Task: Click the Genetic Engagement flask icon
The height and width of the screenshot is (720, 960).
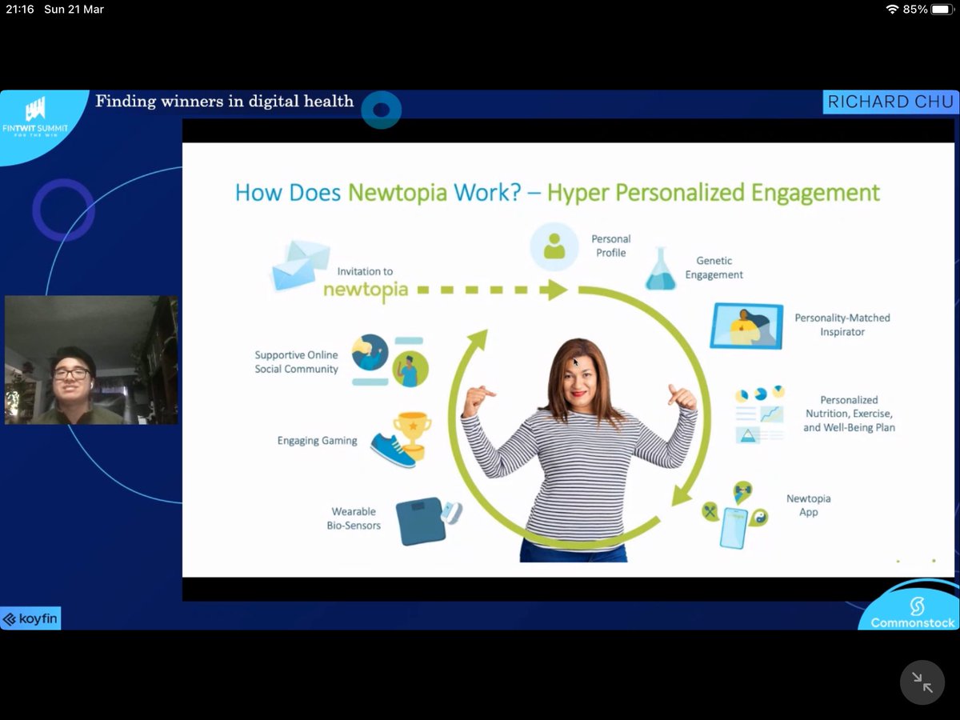Action: click(x=661, y=268)
